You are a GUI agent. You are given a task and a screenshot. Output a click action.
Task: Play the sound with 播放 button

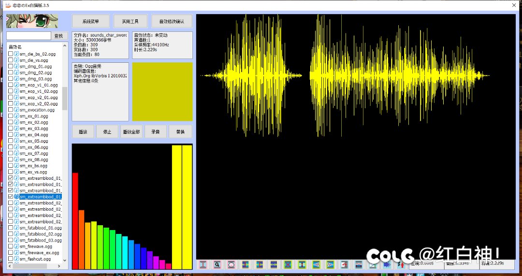(83, 131)
